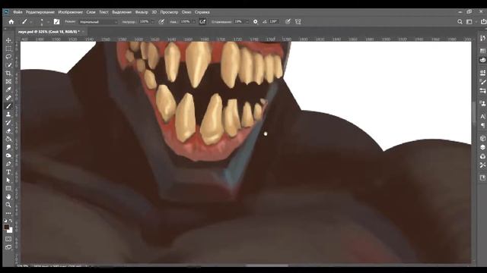
Task: Open the blend mode dropdown
Action: click(99, 22)
